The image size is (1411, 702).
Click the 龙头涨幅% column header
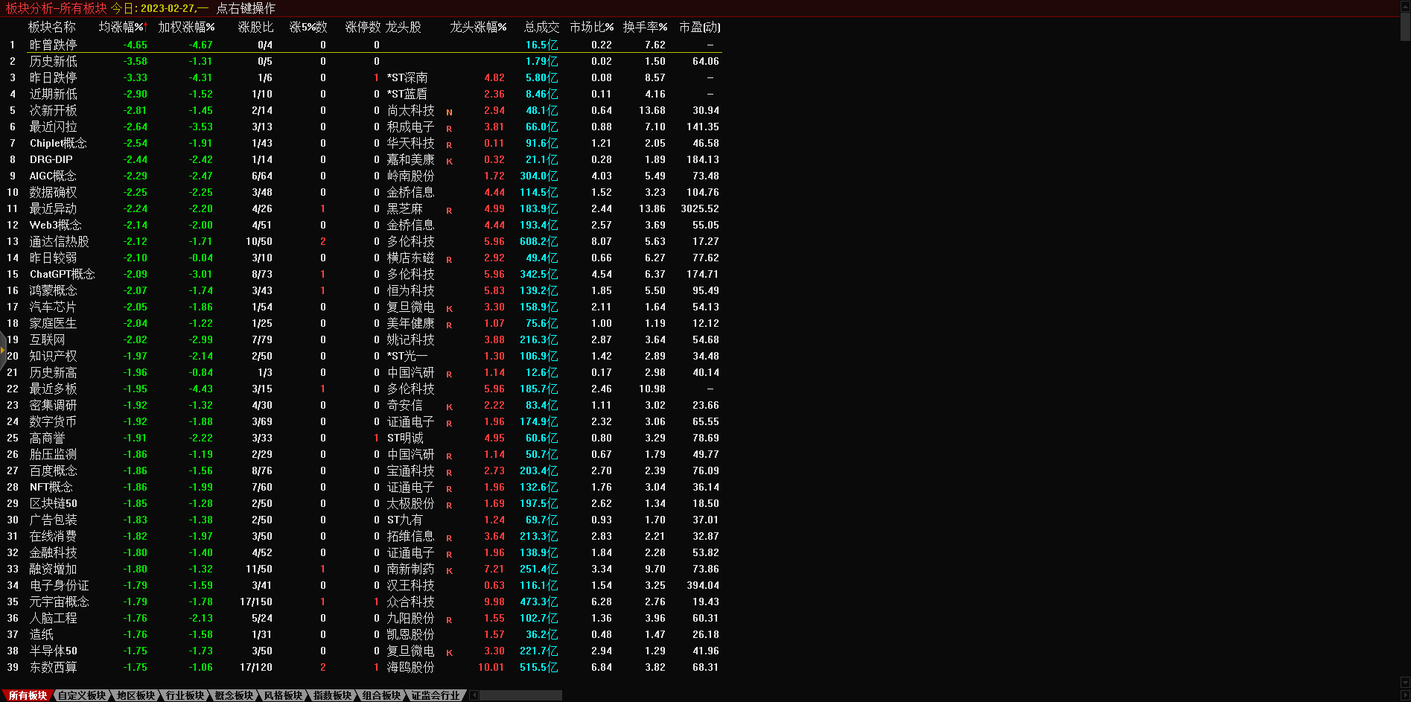477,27
